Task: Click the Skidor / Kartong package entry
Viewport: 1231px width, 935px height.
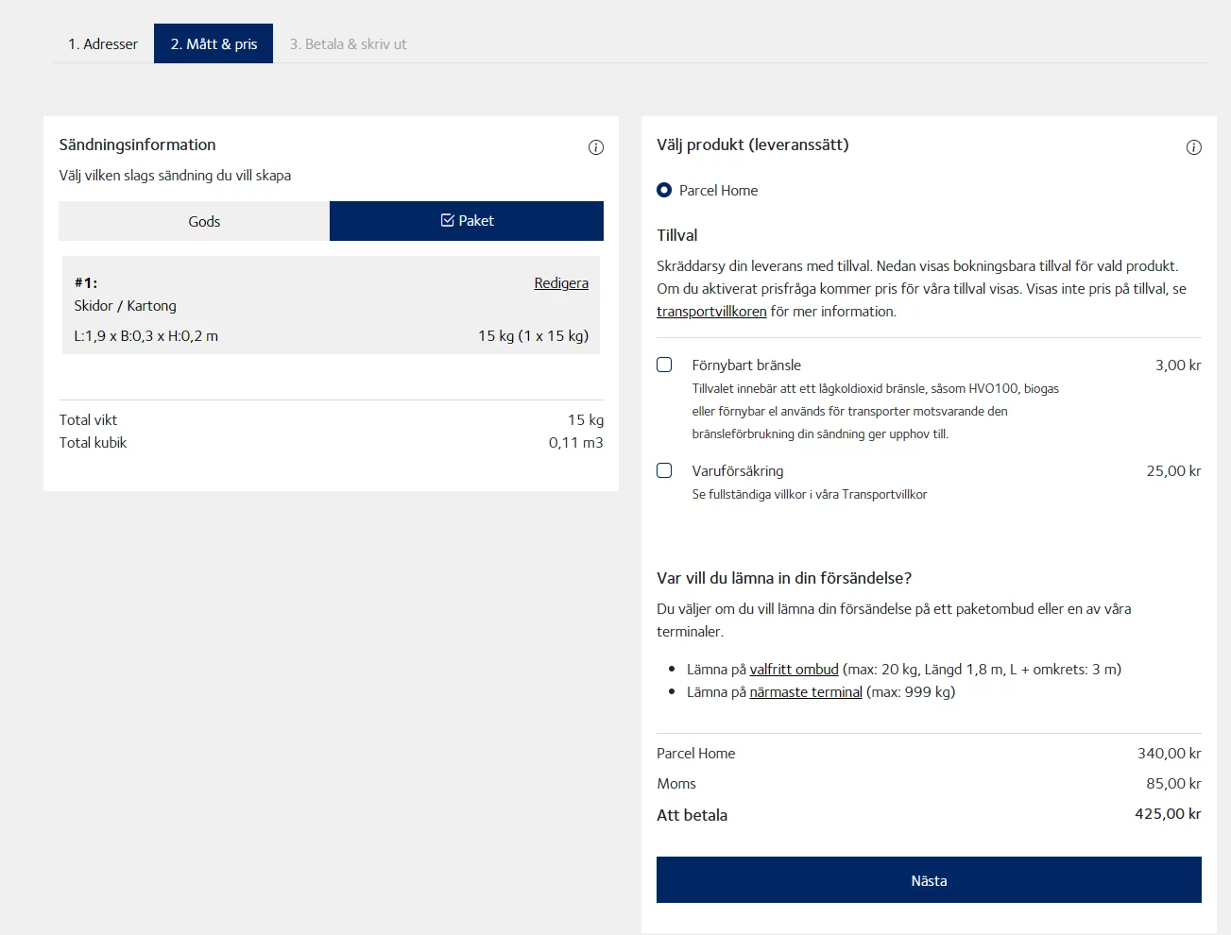Action: coord(126,306)
